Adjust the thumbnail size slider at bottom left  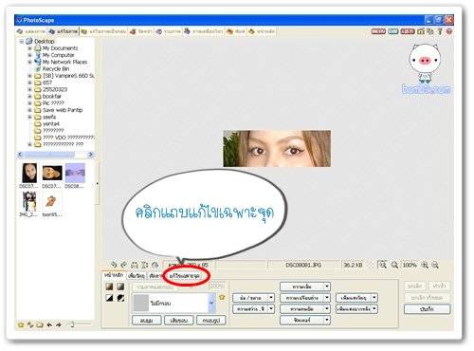coord(71,324)
